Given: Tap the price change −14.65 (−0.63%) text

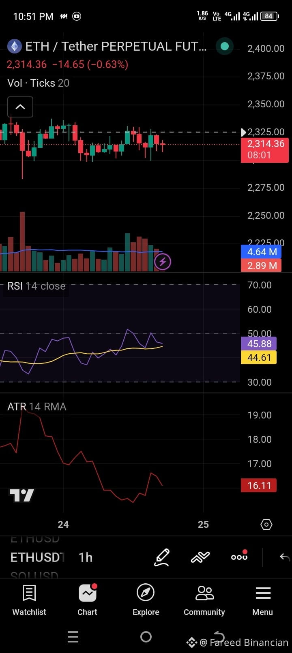Looking at the screenshot, I should (90, 64).
